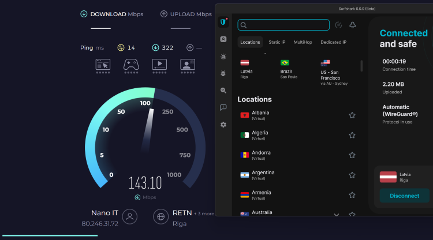Switch to the MultiHop tab
This screenshot has width=433, height=240.
point(303,42)
